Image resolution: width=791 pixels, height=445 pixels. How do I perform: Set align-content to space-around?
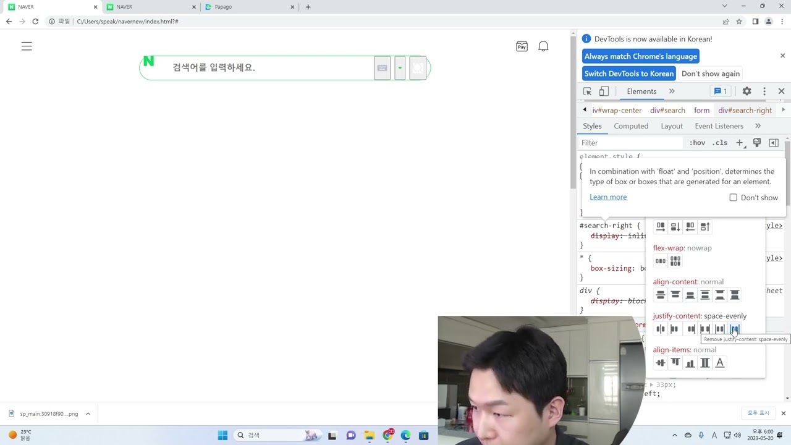pos(705,295)
